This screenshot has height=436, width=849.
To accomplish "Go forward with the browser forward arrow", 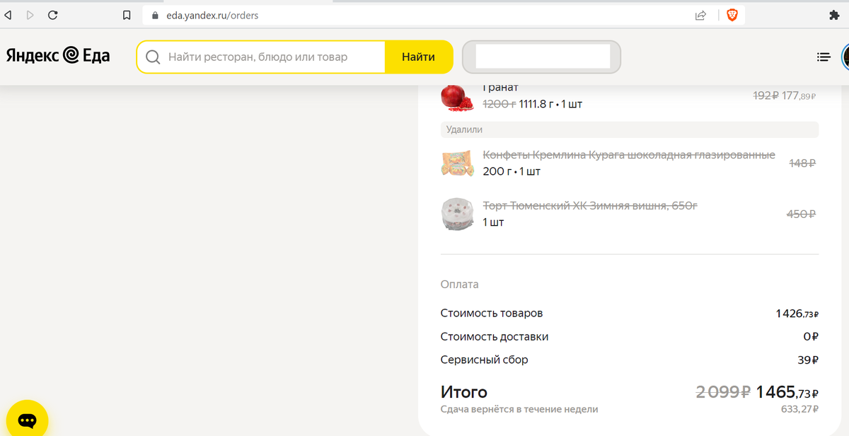I will point(30,15).
